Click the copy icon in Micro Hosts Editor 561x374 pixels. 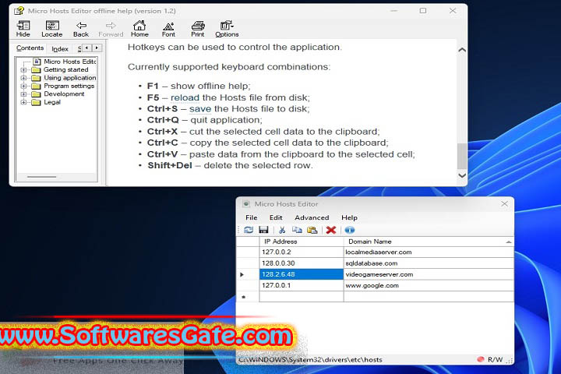tap(297, 230)
